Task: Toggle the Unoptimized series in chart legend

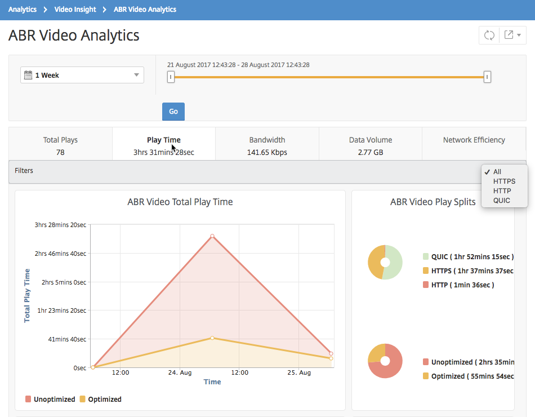Action: 50,399
